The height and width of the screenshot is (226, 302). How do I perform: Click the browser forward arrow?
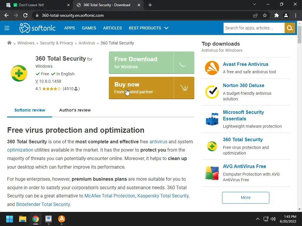click(16, 15)
